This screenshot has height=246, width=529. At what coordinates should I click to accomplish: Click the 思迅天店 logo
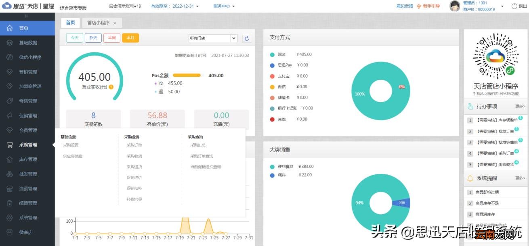coord(28,6)
